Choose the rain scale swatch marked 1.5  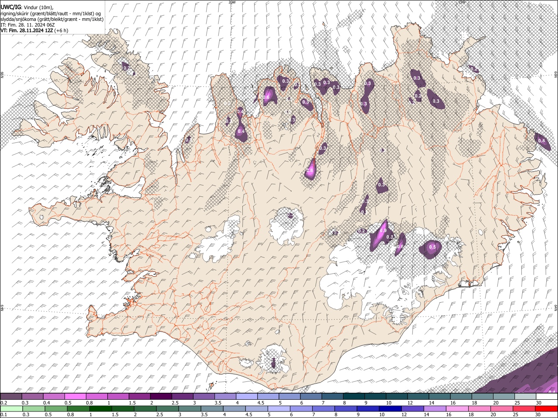tap(122, 408)
